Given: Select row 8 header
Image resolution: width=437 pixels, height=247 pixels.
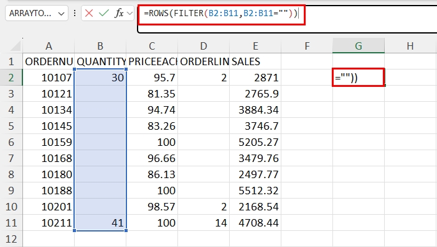Looking at the screenshot, I should (x=11, y=174).
